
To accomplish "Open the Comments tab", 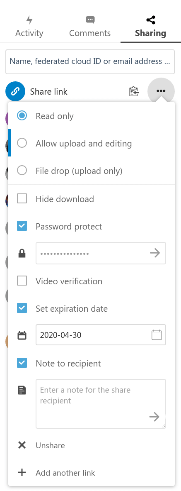I will [90, 27].
